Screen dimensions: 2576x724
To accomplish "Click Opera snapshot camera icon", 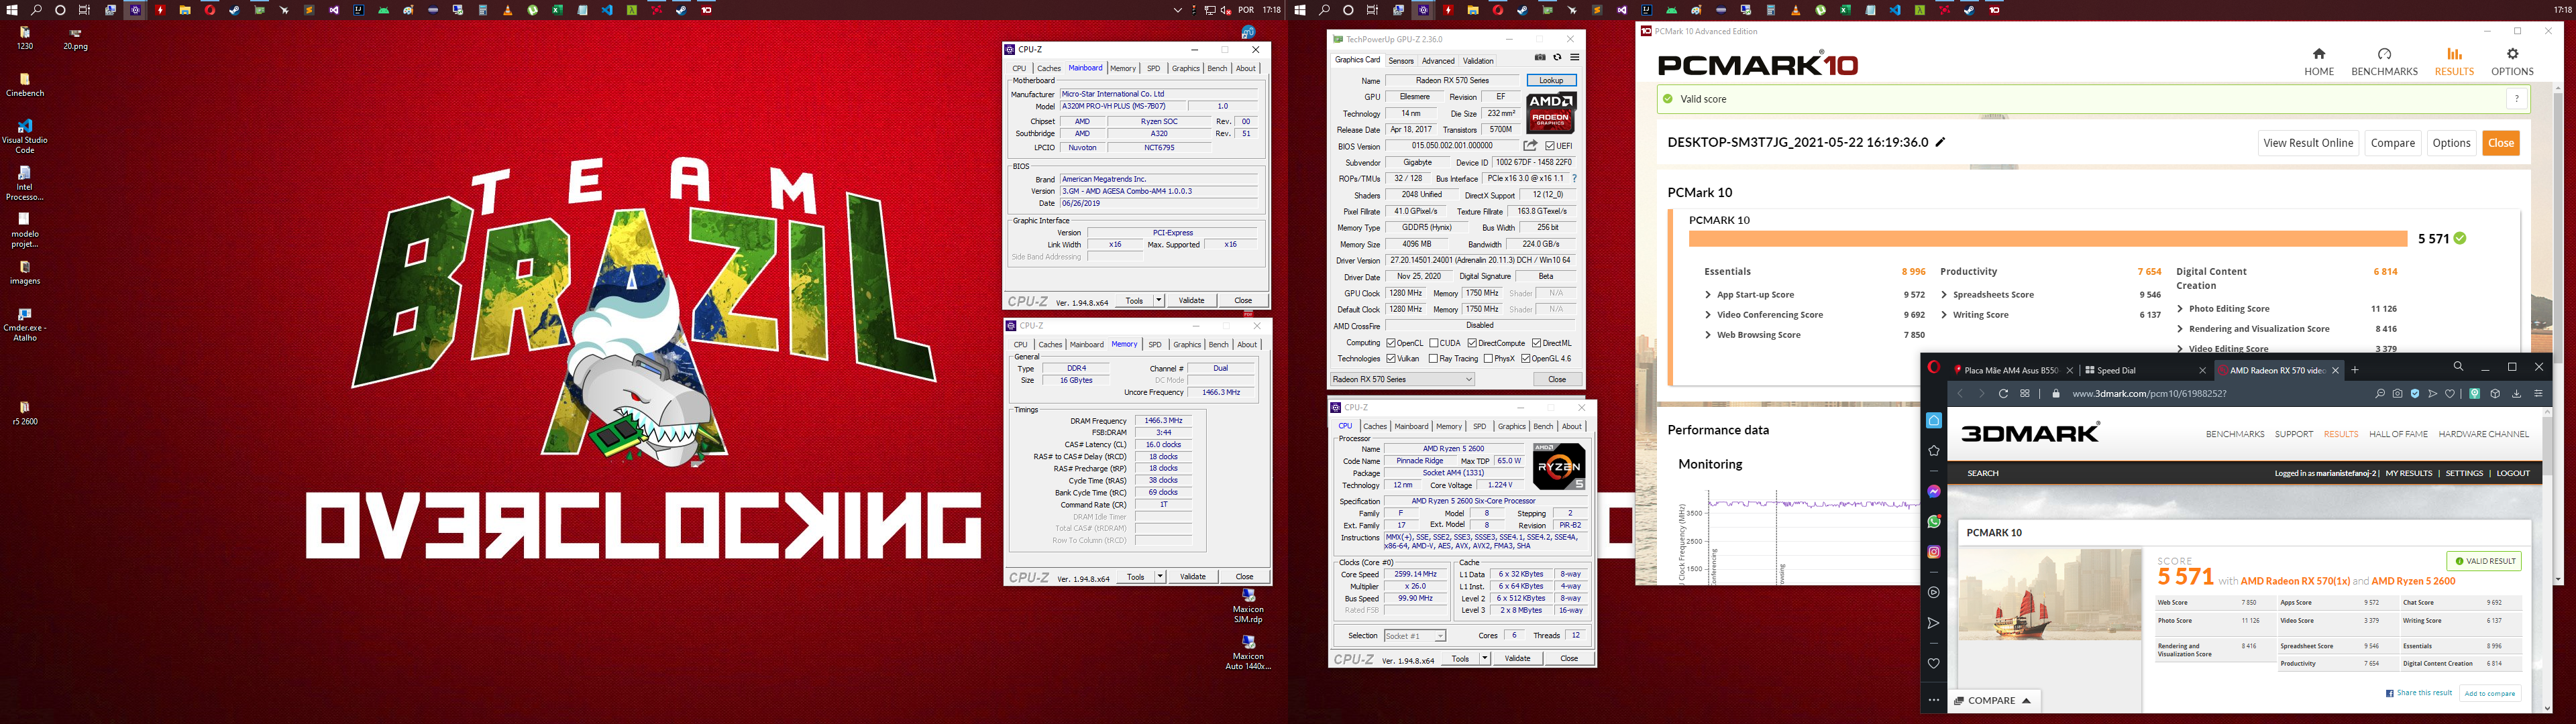I will (x=2397, y=394).
